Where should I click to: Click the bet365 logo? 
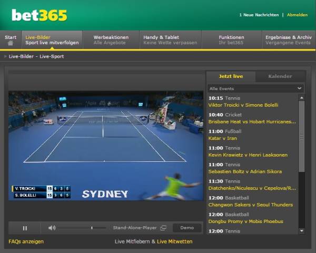(x=39, y=15)
